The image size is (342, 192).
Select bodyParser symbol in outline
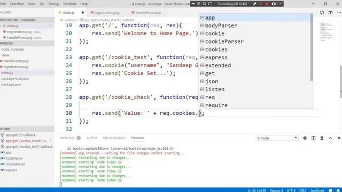[x=14, y=158]
